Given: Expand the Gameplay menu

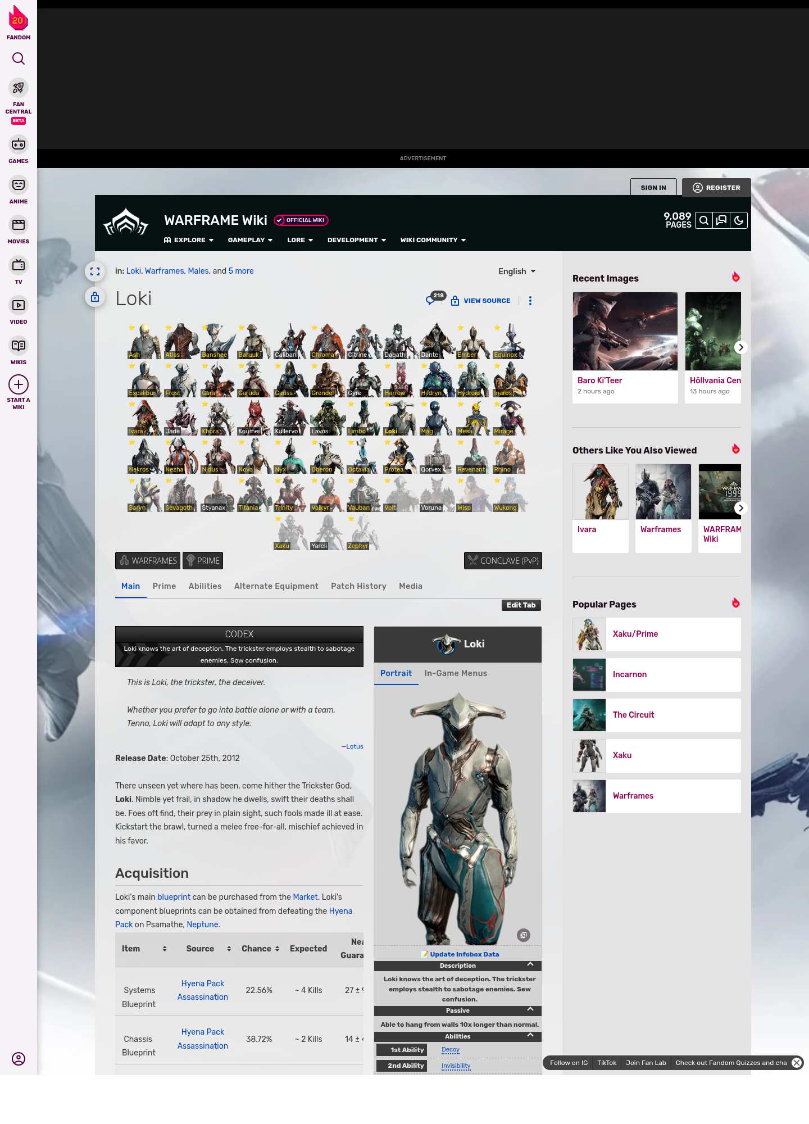Looking at the screenshot, I should tap(250, 240).
